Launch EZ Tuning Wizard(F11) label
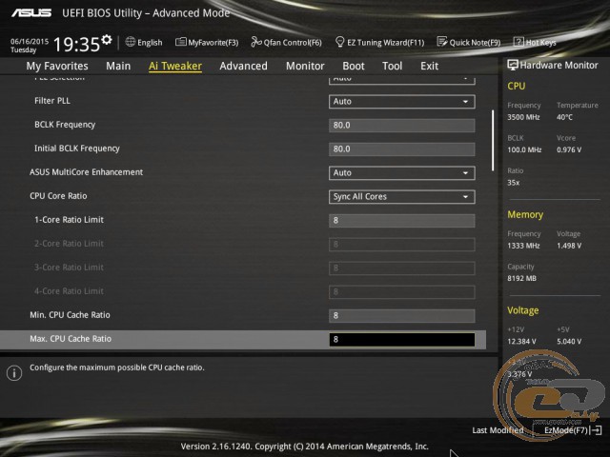 385,42
